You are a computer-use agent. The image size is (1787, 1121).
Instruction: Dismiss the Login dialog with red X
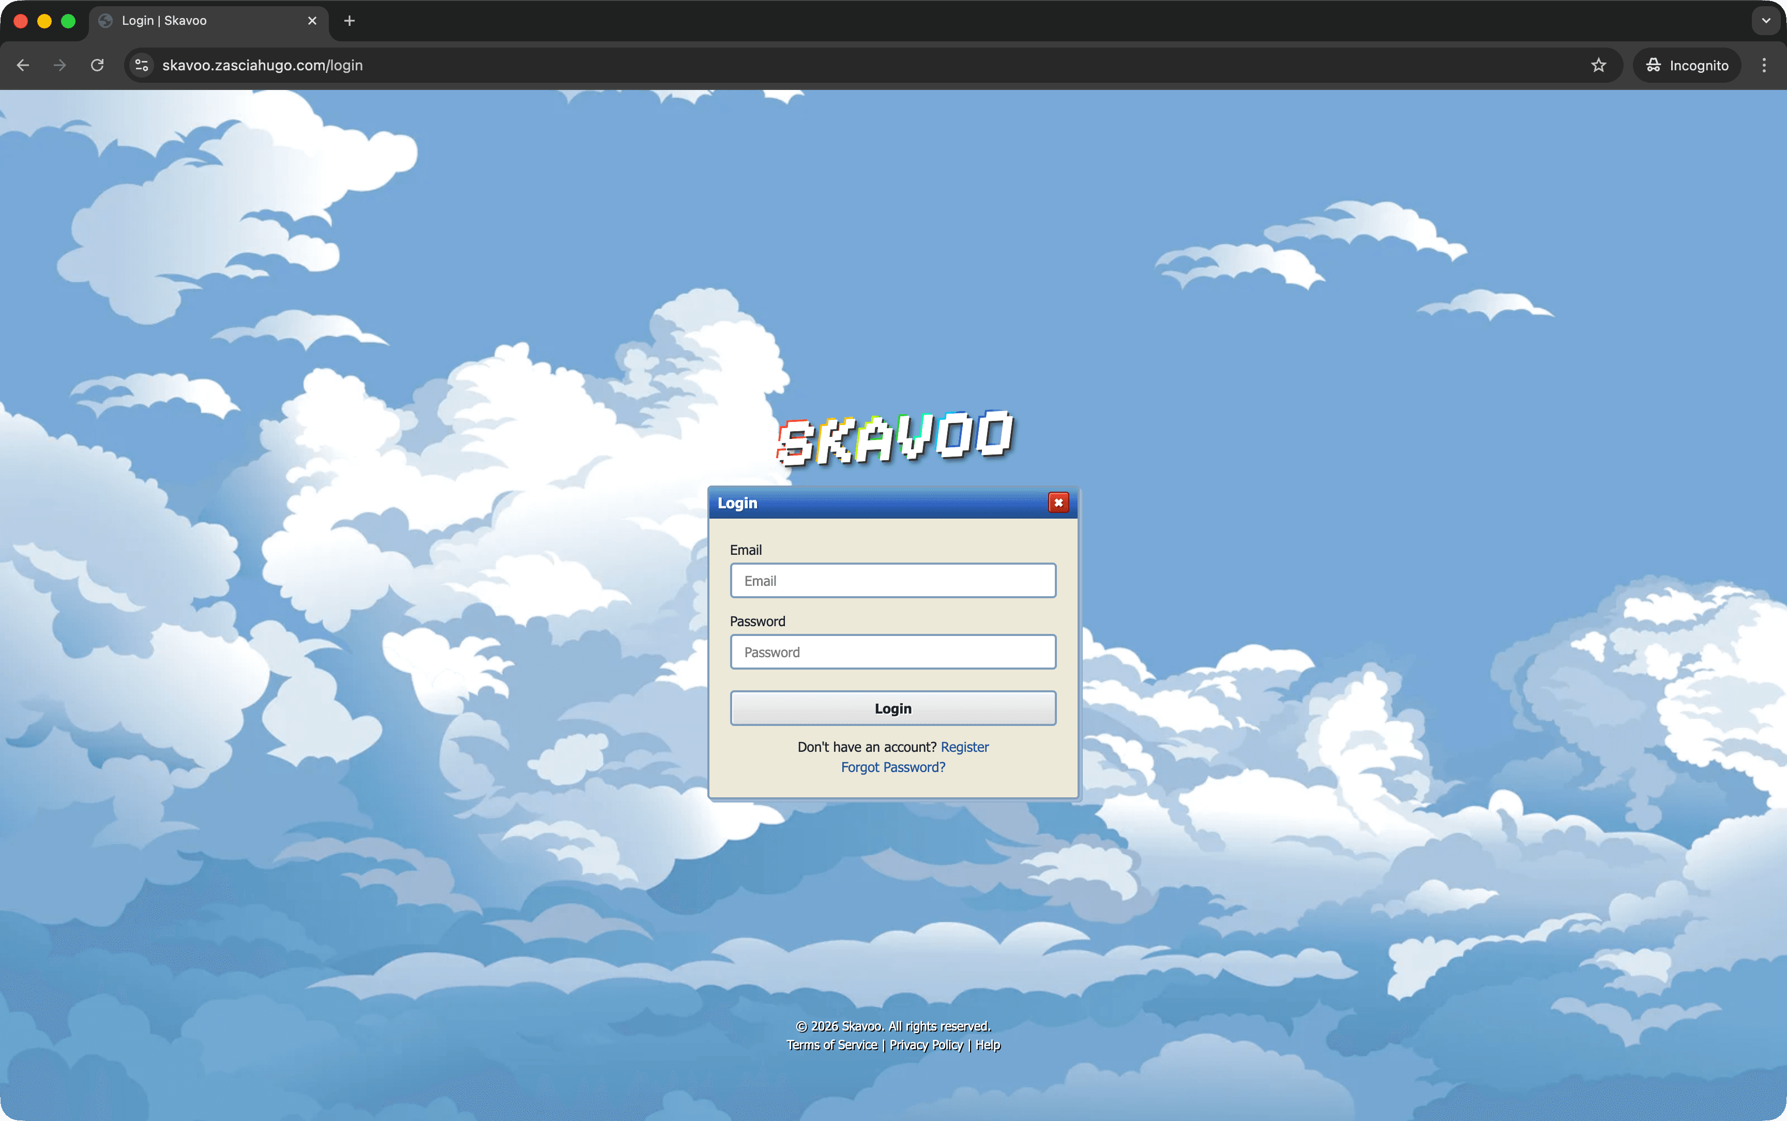pyautogui.click(x=1058, y=502)
